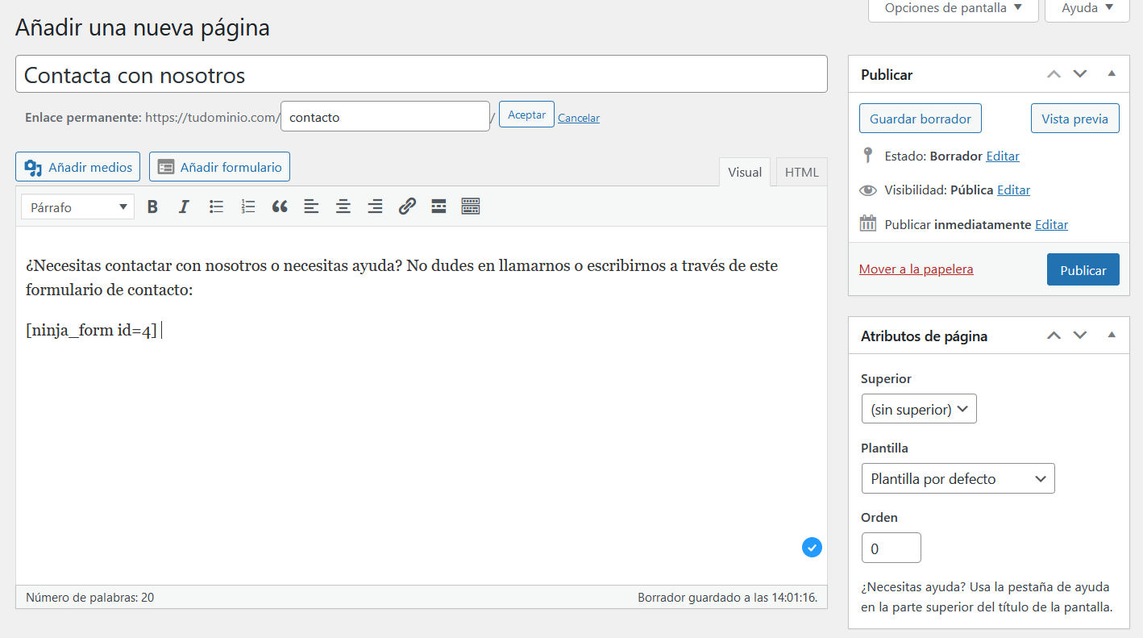The height and width of the screenshot is (638, 1143).
Task: Insert a numbered list
Action: [x=248, y=206]
